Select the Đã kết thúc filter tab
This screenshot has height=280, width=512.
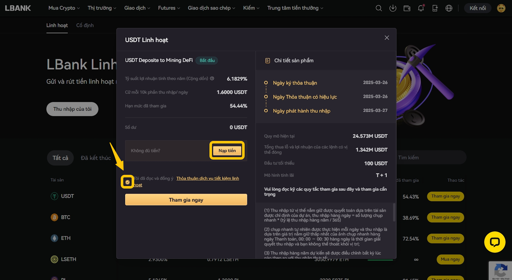96,158
